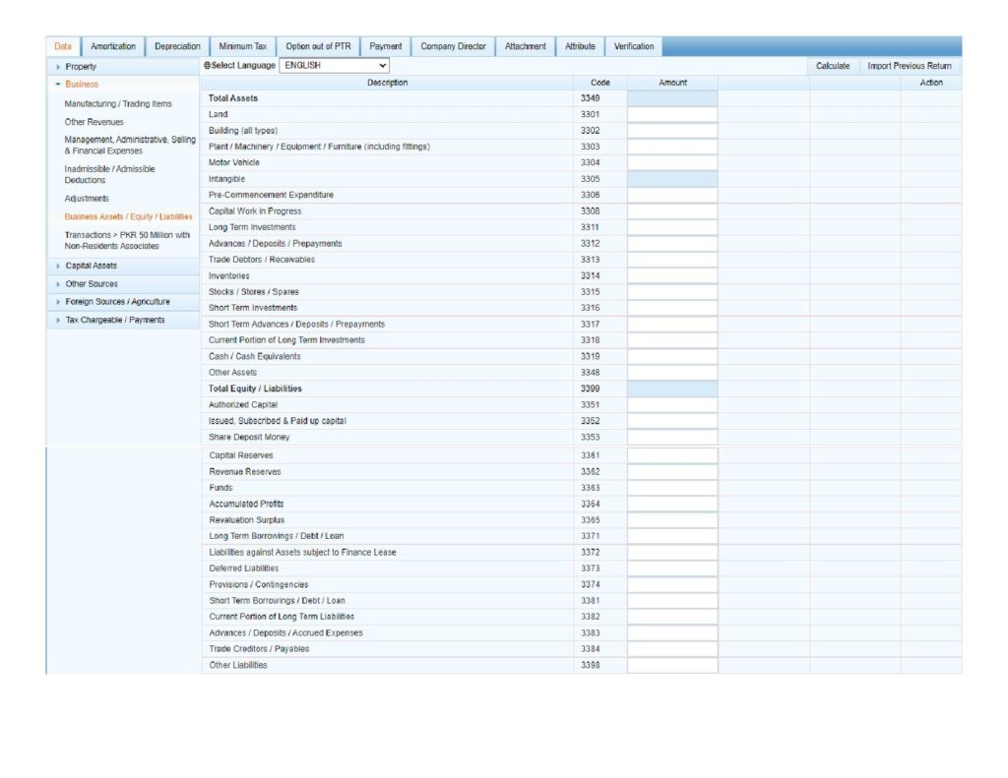Switch to the Amortization tab
This screenshot has height=778, width=1008.
pyautogui.click(x=113, y=46)
